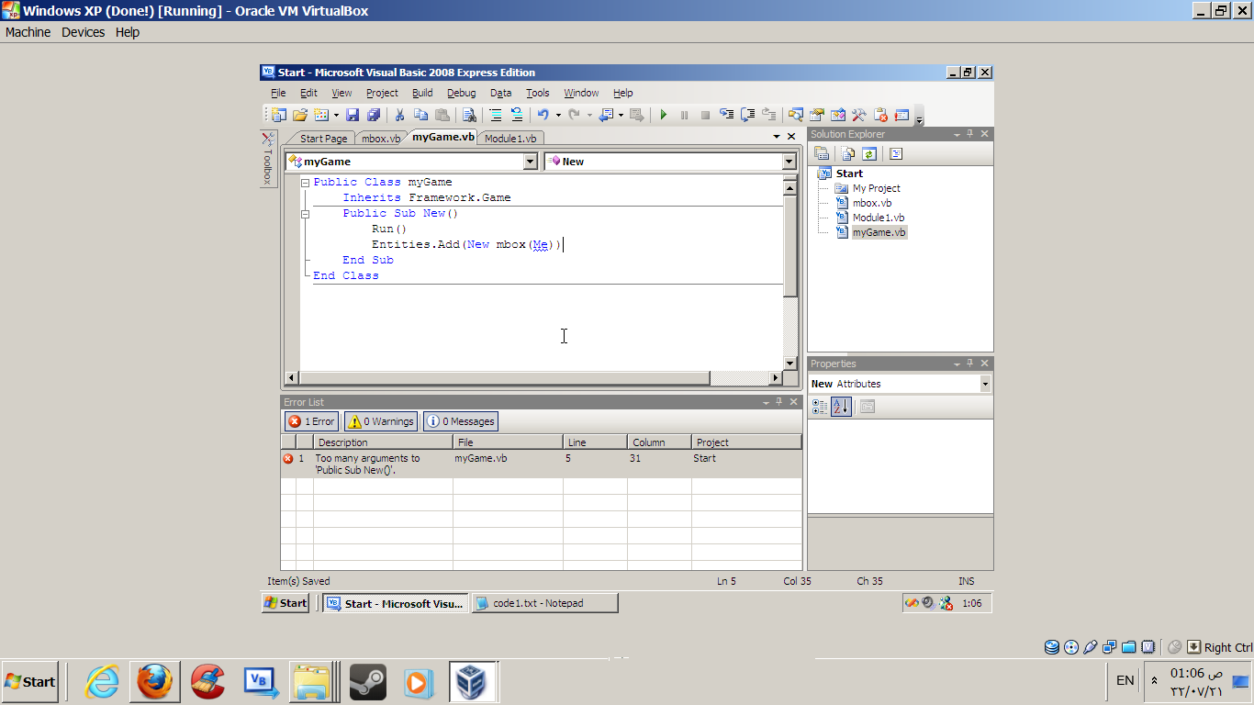Click the Step Into icon
Screen dimensions: 1254x705
pos(727,115)
